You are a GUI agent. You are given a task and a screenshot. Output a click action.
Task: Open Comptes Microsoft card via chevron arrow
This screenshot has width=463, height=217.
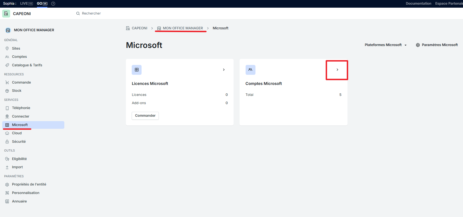point(337,70)
